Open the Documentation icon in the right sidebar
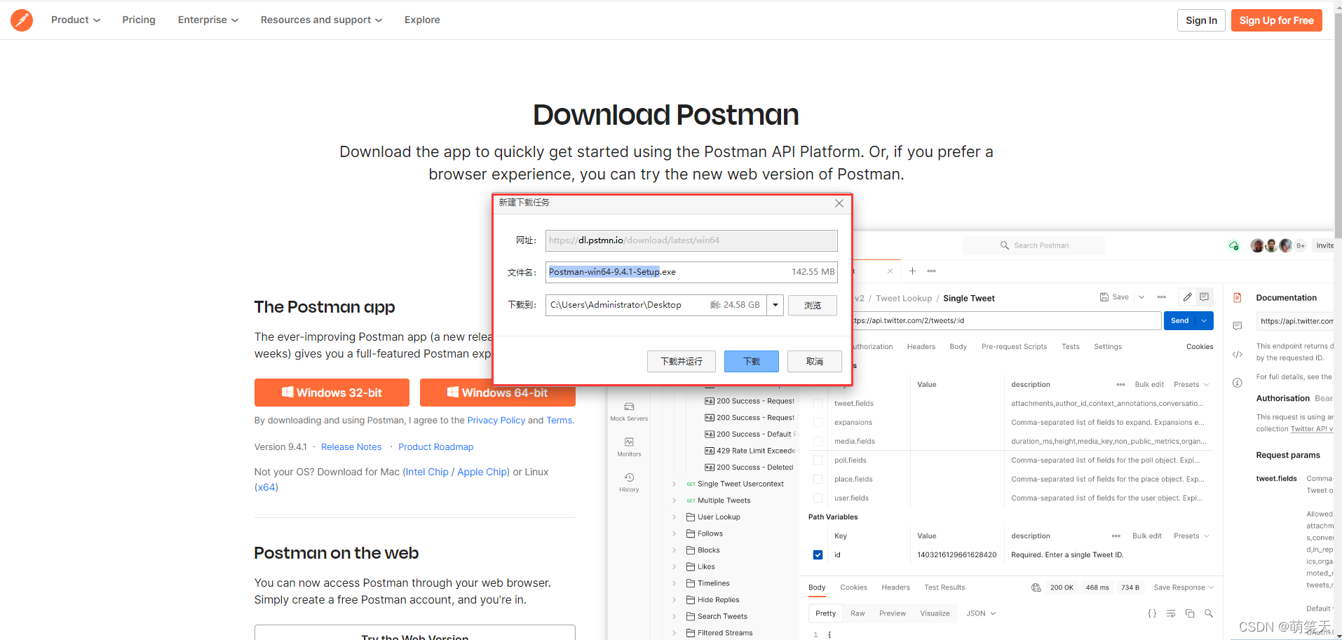 [1238, 298]
